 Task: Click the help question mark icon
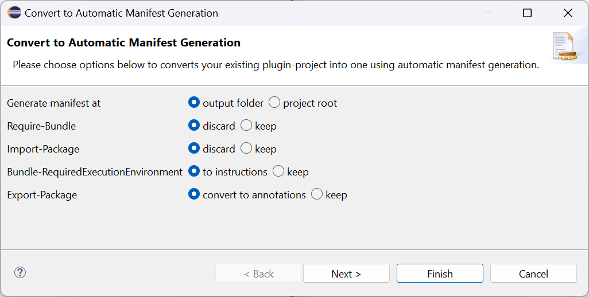(x=20, y=272)
